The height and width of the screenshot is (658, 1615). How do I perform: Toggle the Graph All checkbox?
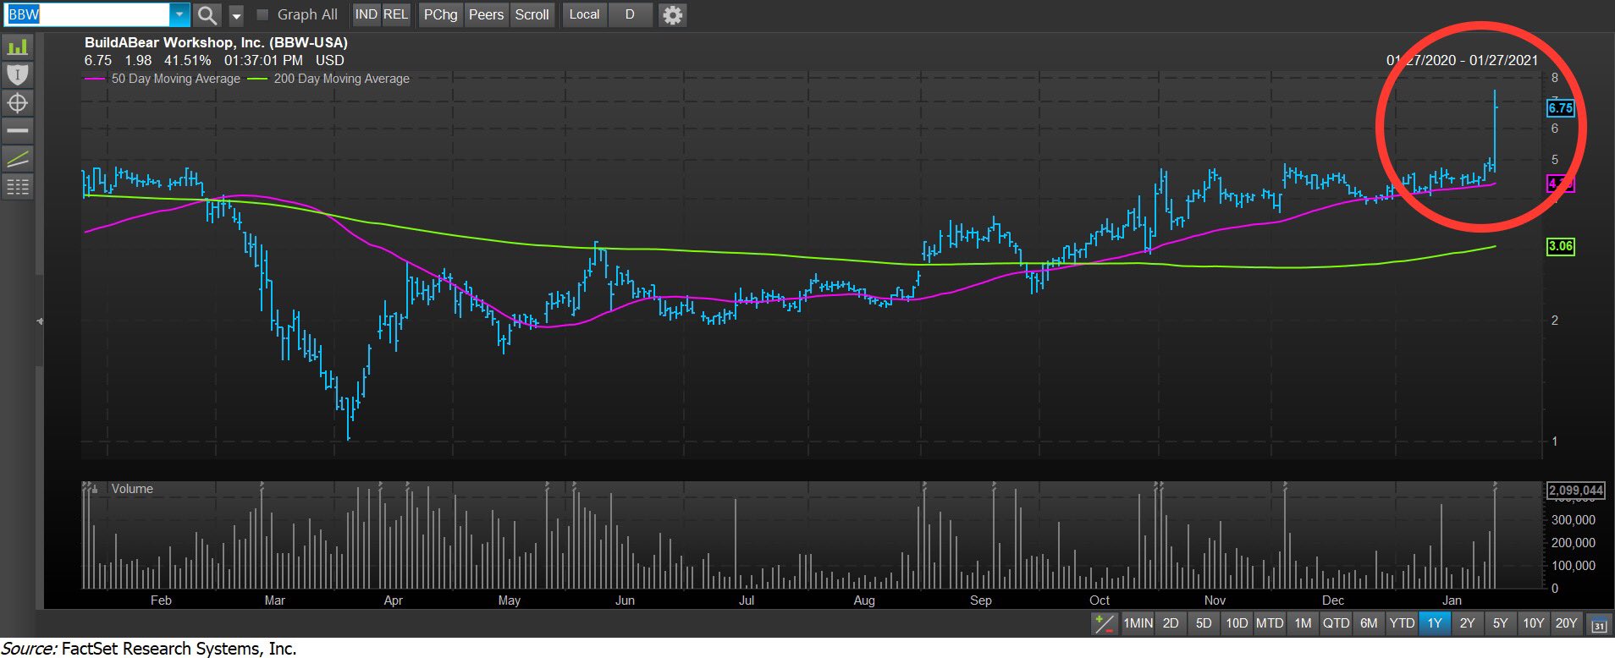pos(262,14)
